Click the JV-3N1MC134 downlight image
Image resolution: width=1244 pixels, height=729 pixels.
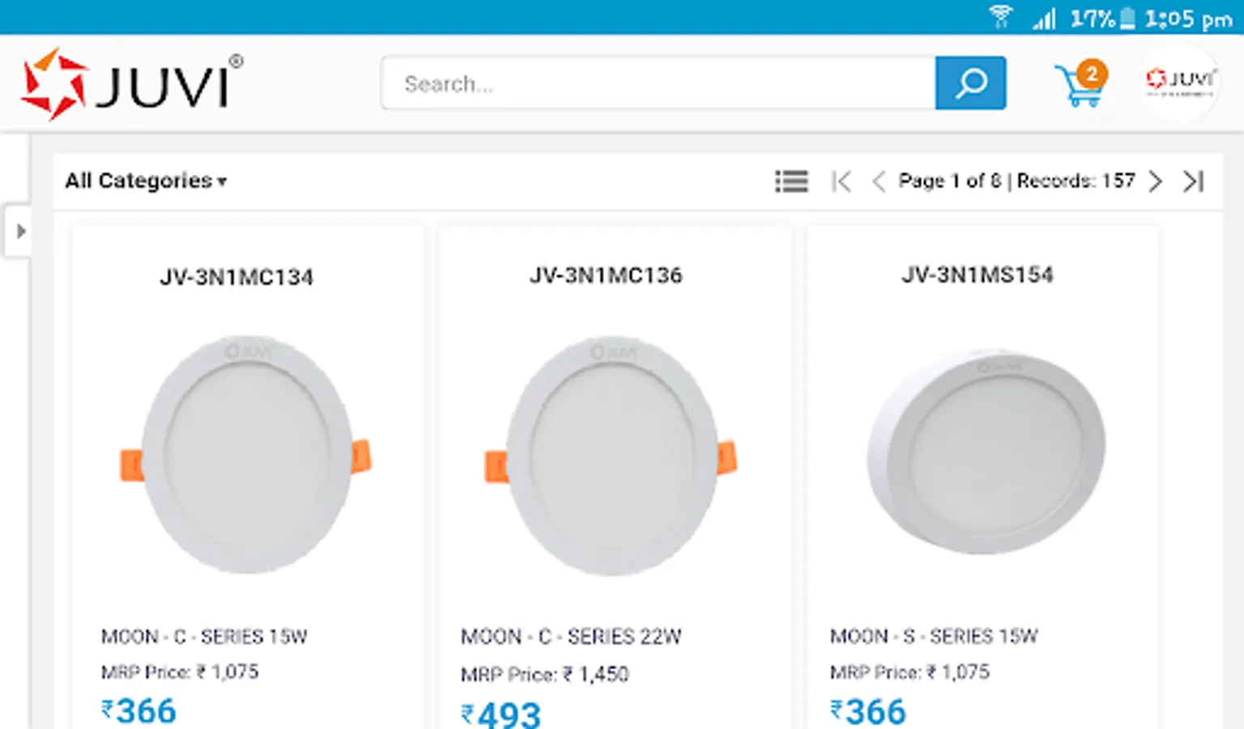(246, 454)
